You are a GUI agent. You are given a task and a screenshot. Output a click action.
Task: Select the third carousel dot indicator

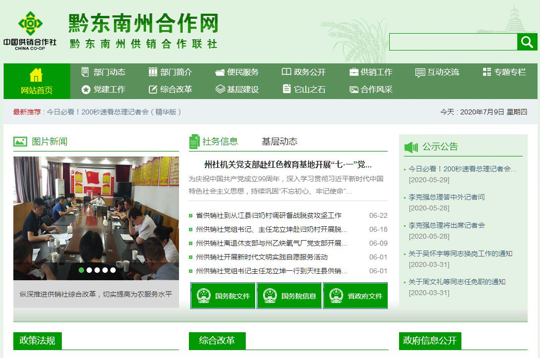[97, 270]
